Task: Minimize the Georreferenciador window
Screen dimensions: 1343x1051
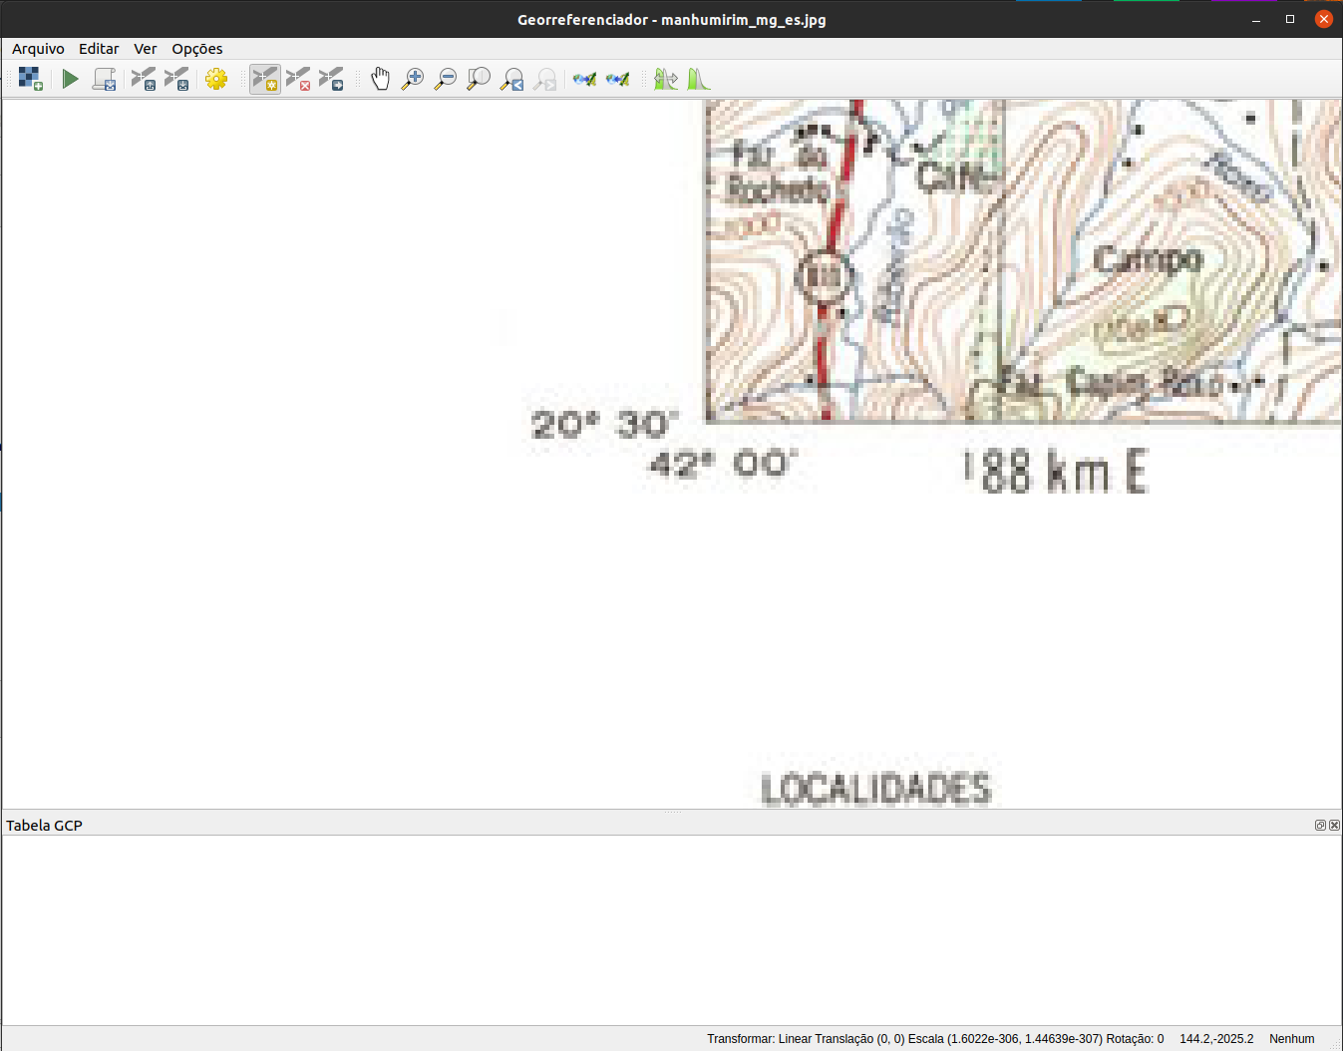Action: click(1256, 19)
